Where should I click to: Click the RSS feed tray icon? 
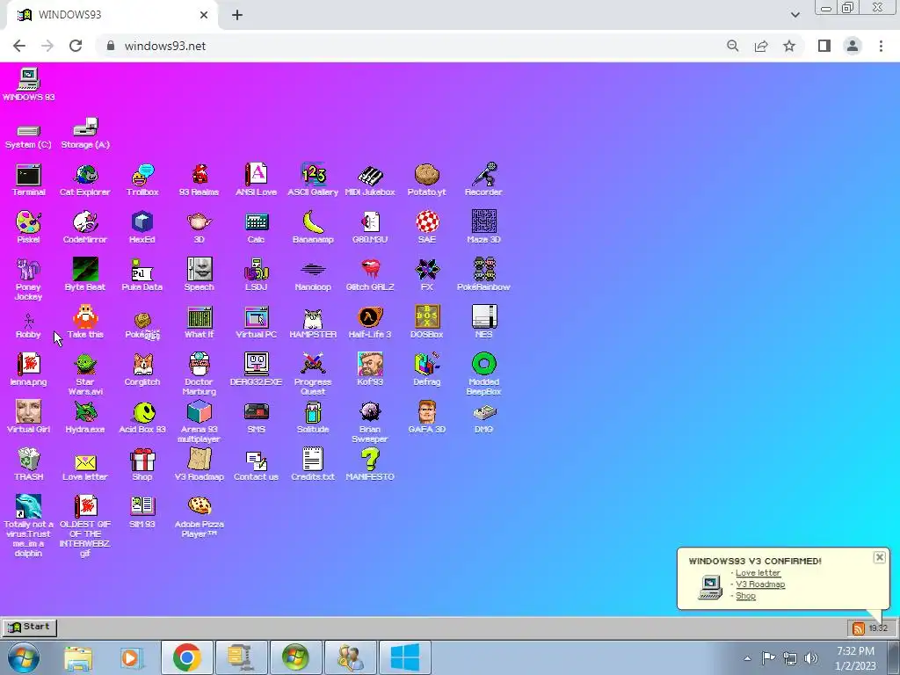[x=858, y=628]
